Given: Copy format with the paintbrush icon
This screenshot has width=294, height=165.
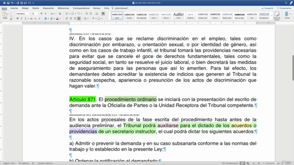Looking at the screenshot, I should 11,19.
